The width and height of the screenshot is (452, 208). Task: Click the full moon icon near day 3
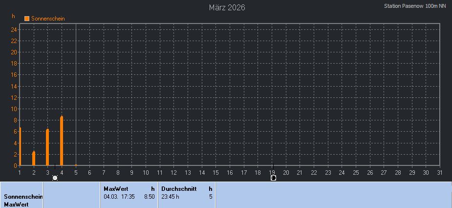pos(55,178)
